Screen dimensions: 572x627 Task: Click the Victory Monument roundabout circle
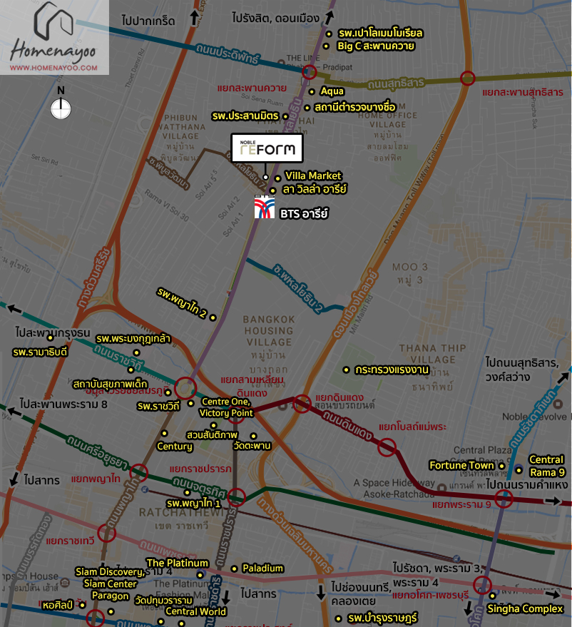tap(185, 388)
